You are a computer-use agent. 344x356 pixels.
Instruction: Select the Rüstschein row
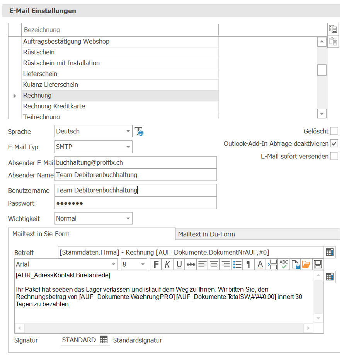[120, 52]
